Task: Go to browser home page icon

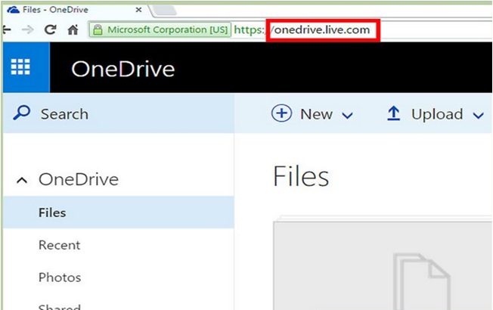Action: [x=73, y=30]
